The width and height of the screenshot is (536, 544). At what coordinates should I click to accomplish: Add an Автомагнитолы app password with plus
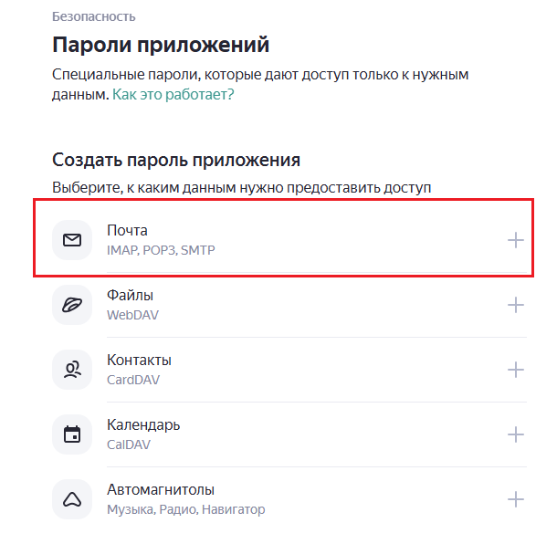[516, 499]
